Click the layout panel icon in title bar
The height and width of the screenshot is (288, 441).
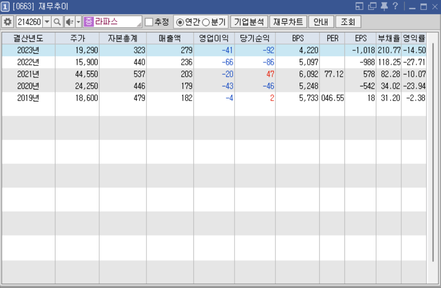click(359, 6)
